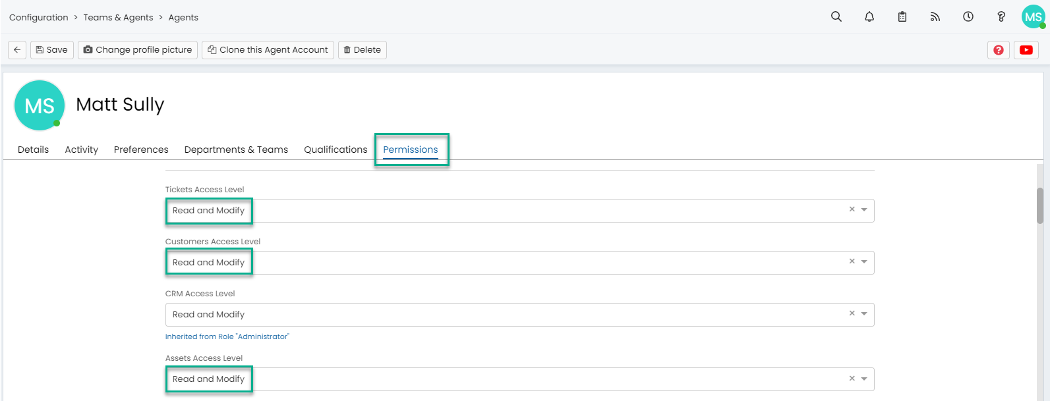This screenshot has width=1050, height=401.
Task: Open the notifications bell
Action: (869, 17)
